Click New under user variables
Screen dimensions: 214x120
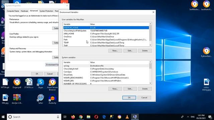tap(115, 51)
